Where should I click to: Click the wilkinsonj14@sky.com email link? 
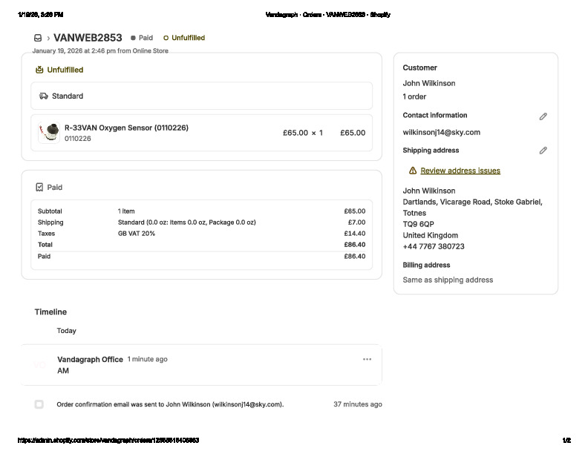point(441,132)
